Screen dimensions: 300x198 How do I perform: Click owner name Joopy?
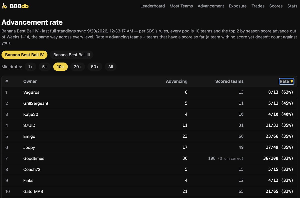pos(29,147)
